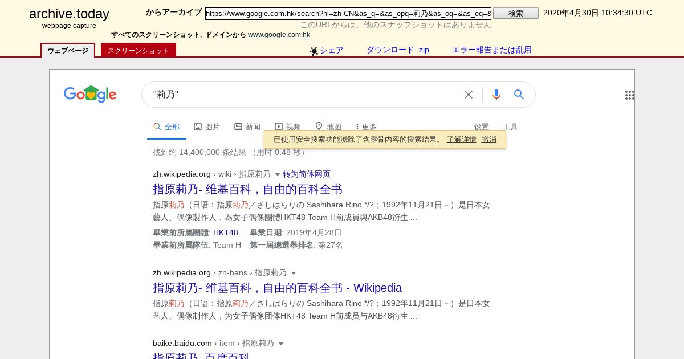Select the ウェブページ archive tab
This screenshot has width=684, height=359.
(68, 51)
